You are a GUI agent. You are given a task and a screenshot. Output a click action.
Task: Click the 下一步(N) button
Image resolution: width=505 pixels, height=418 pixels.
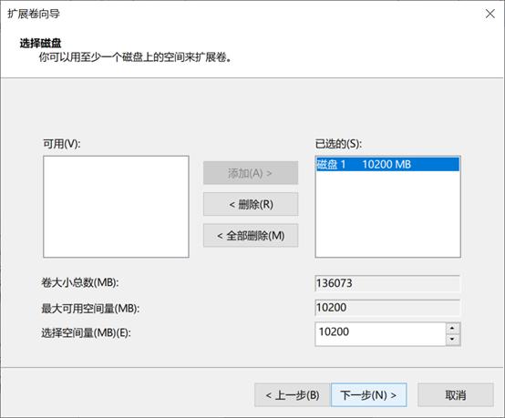point(369,395)
